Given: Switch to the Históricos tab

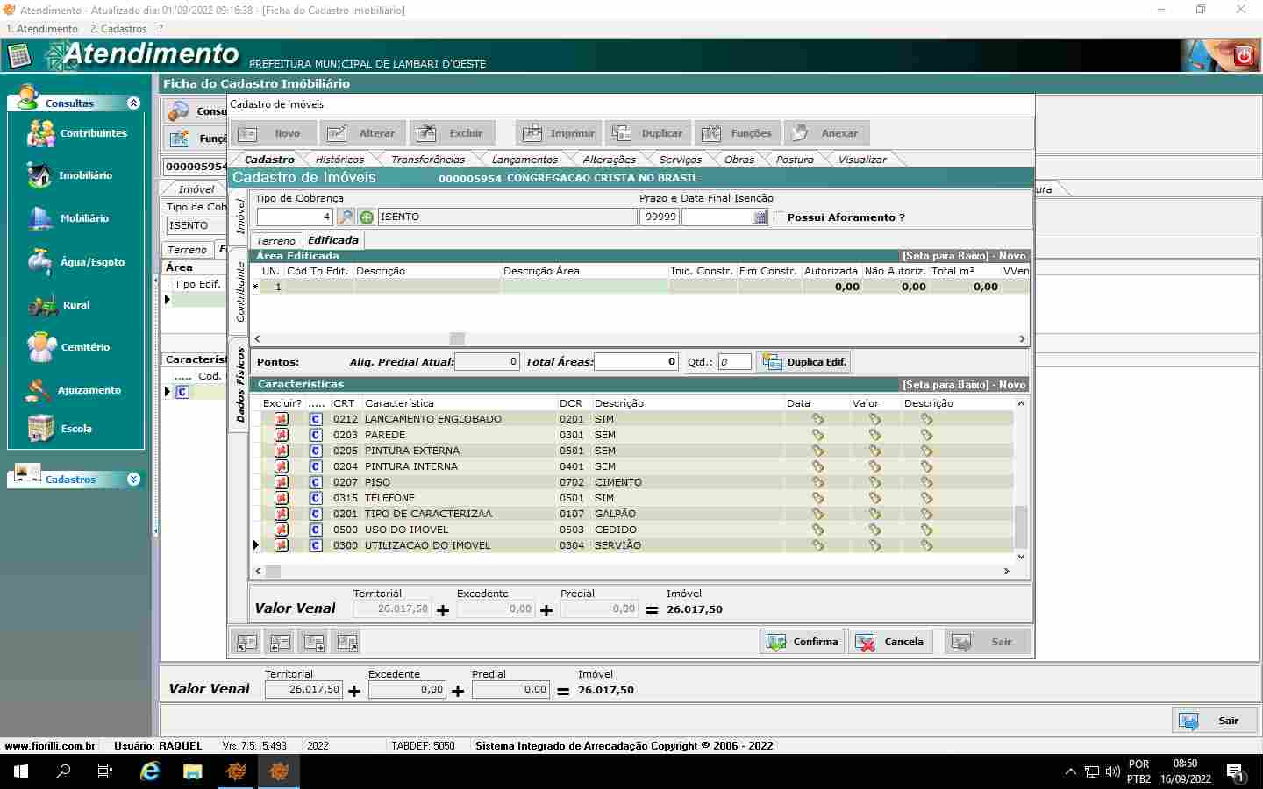Looking at the screenshot, I should coord(339,160).
